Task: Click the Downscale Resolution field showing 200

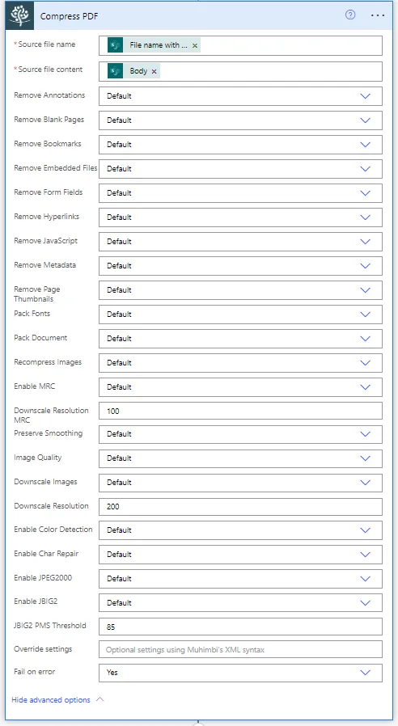Action: (240, 507)
